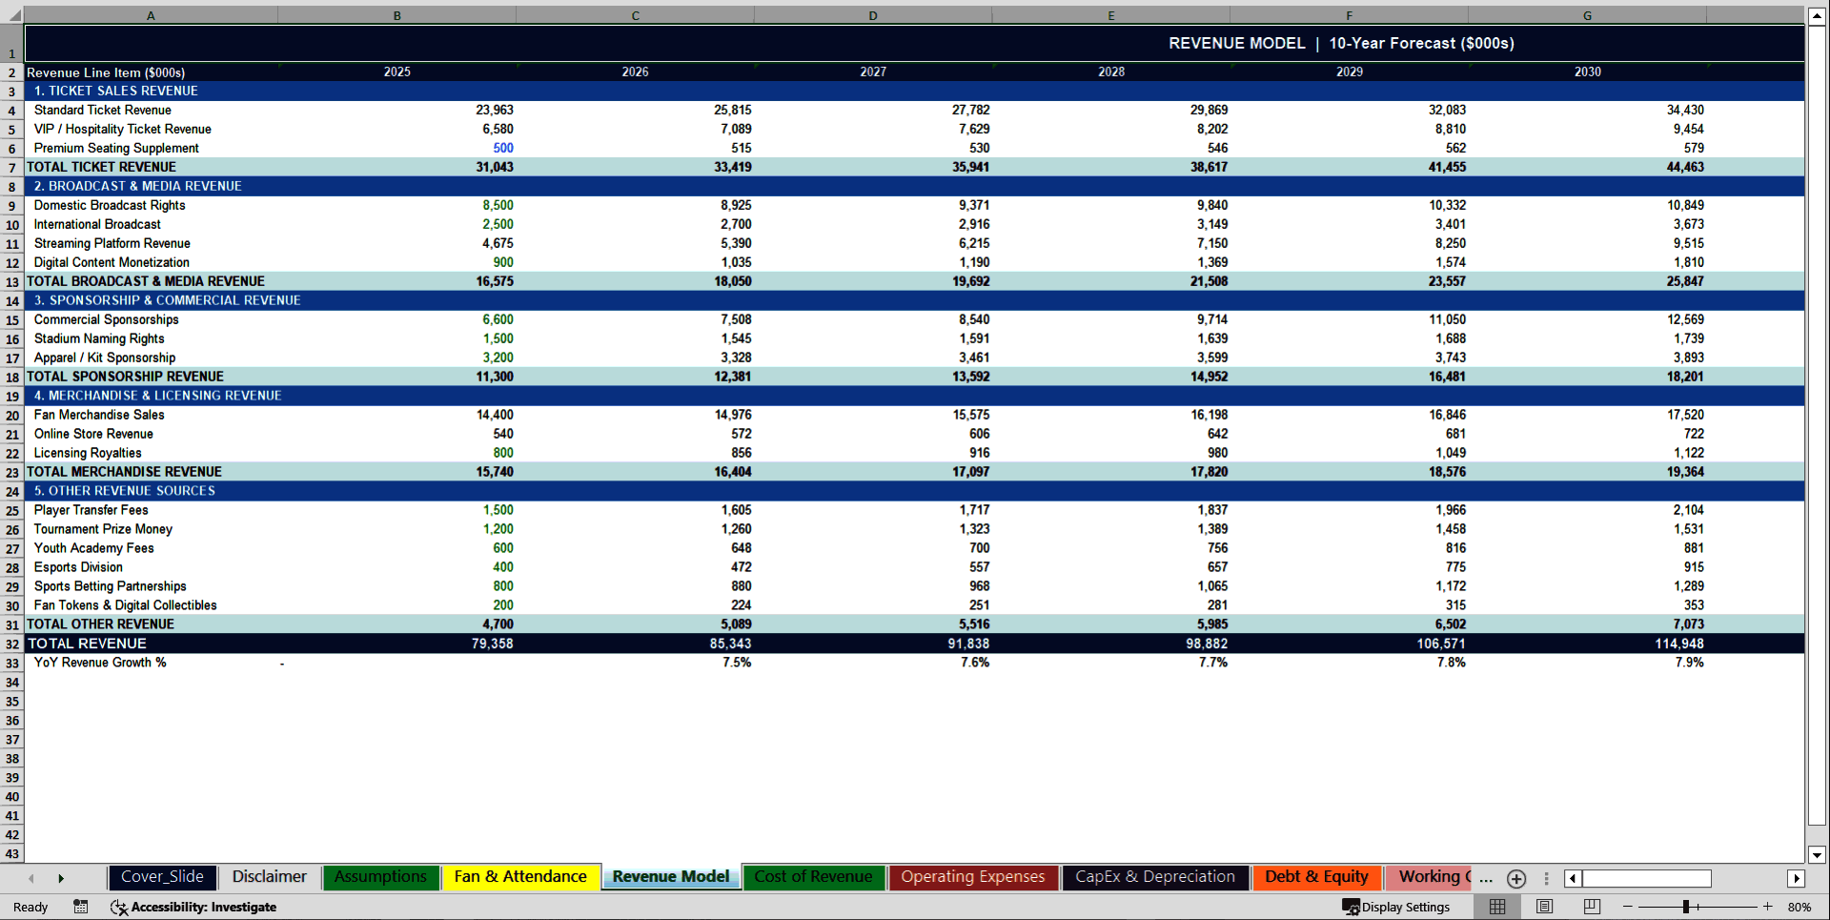Open the Cover_Slide sheet tab
Image resolution: width=1830 pixels, height=920 pixels.
pyautogui.click(x=162, y=877)
